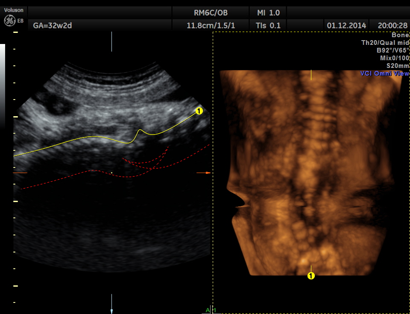Image resolution: width=410 pixels, height=314 pixels.
Task: Click the grayscale bar on left edge
Action: coord(3,85)
